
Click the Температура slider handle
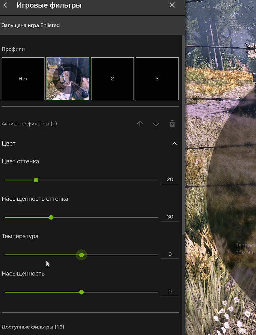[x=82, y=255]
